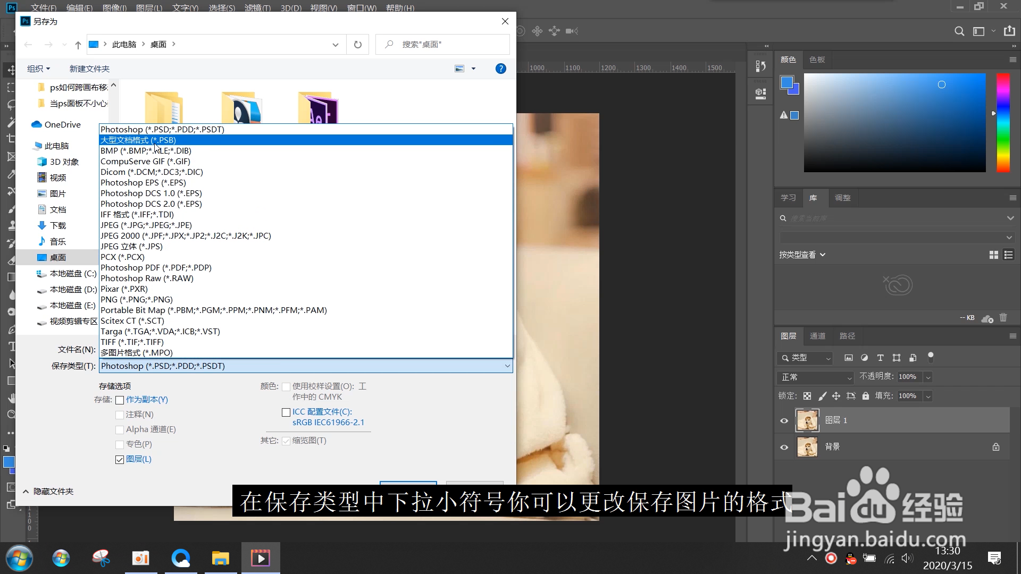The image size is (1021, 574).
Task: Click inside the color picker gradient field
Action: tap(894, 123)
